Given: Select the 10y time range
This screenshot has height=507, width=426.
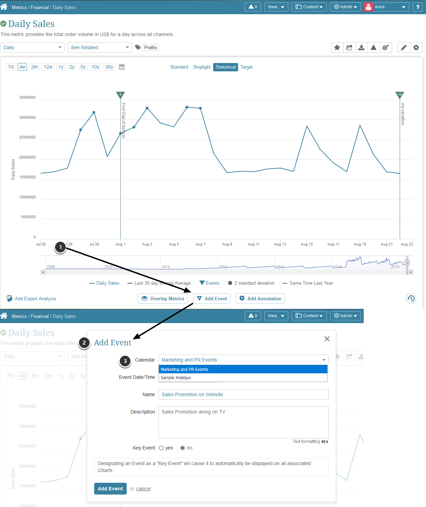Looking at the screenshot, I should (96, 67).
